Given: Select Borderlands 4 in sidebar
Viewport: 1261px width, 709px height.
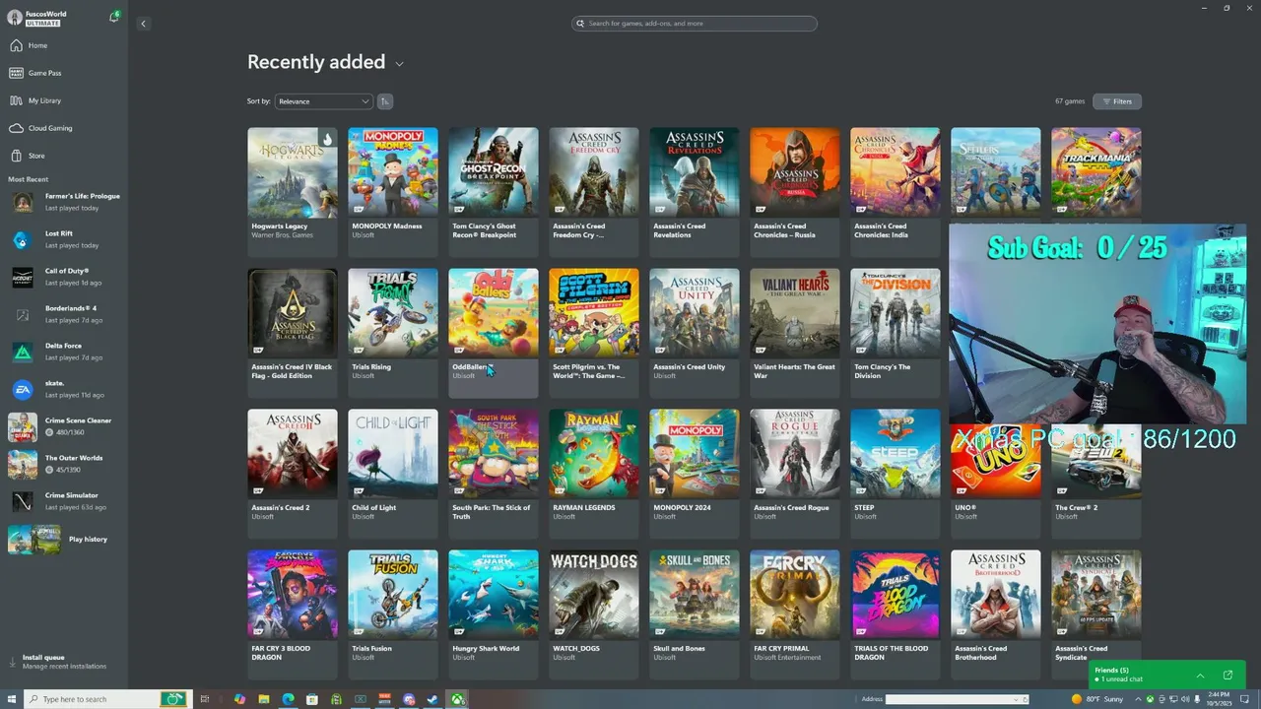Looking at the screenshot, I should pos(65,314).
